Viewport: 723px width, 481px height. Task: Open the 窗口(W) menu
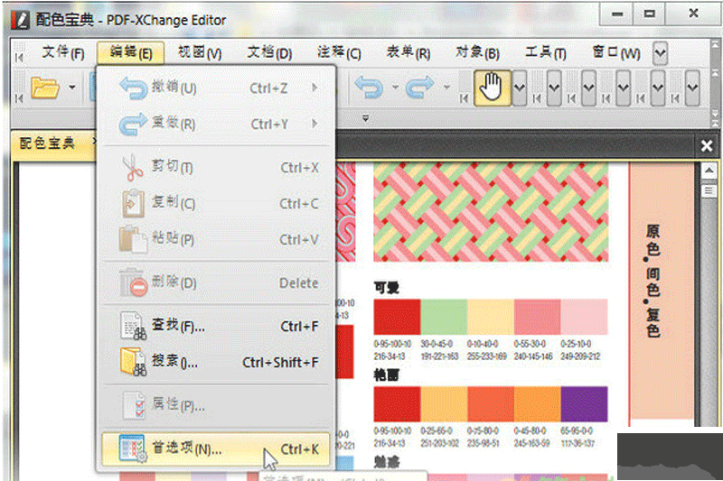pos(616,53)
